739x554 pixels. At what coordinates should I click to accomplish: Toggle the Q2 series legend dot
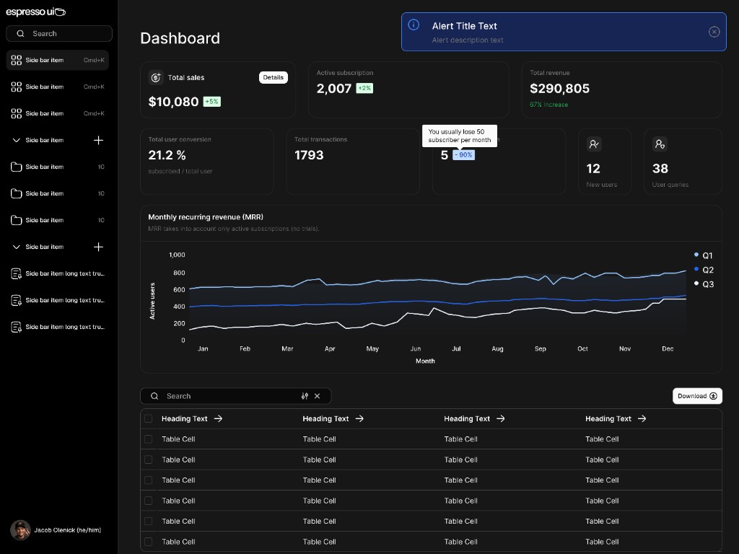point(696,269)
